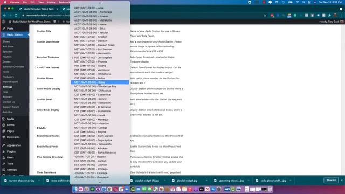Open the bottom Settings section with sliders icon

(11, 170)
